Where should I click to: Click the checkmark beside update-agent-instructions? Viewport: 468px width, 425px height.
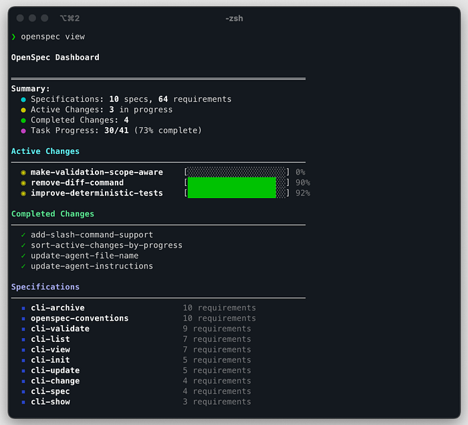(23, 266)
